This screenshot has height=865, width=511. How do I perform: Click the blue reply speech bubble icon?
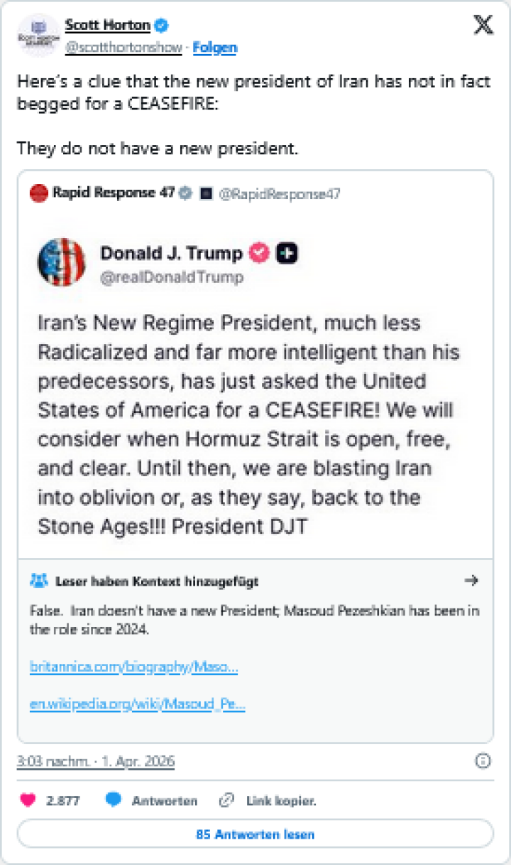point(113,800)
